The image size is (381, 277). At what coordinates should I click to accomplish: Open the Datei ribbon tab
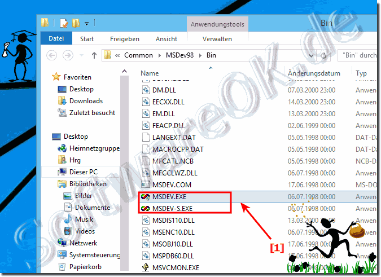(x=56, y=38)
